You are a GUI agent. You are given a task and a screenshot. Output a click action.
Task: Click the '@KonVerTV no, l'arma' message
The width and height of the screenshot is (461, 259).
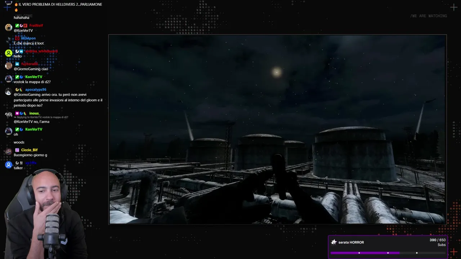[x=32, y=122]
